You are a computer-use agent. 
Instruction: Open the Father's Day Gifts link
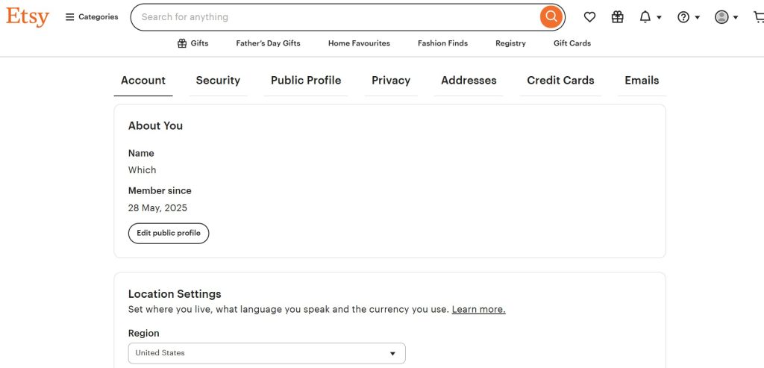268,43
